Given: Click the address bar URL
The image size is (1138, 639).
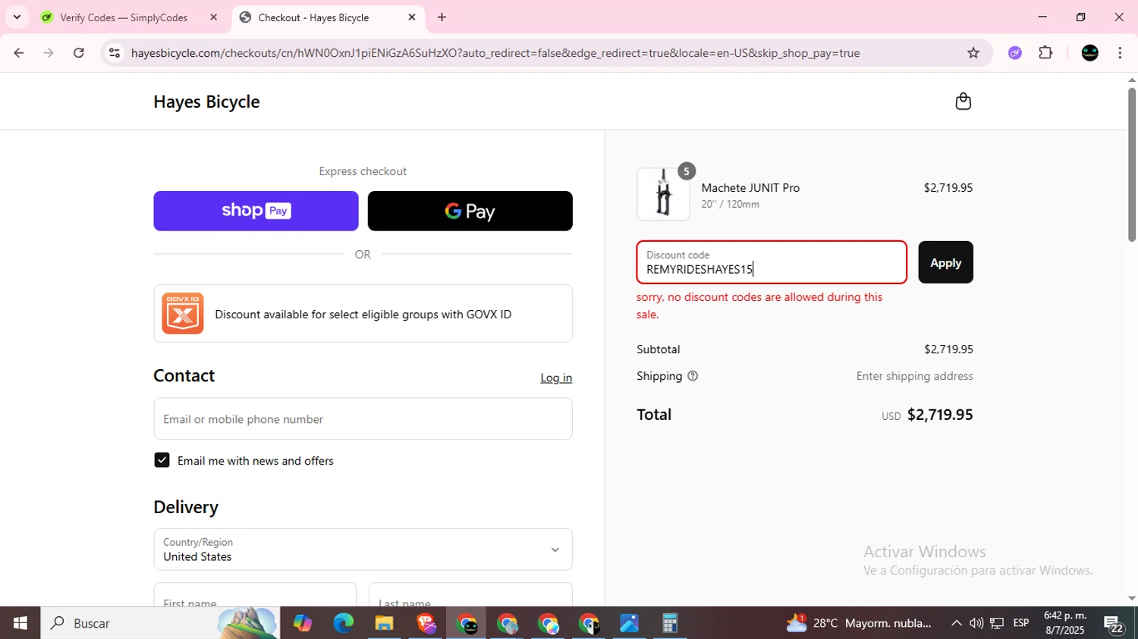Looking at the screenshot, I should (x=495, y=53).
